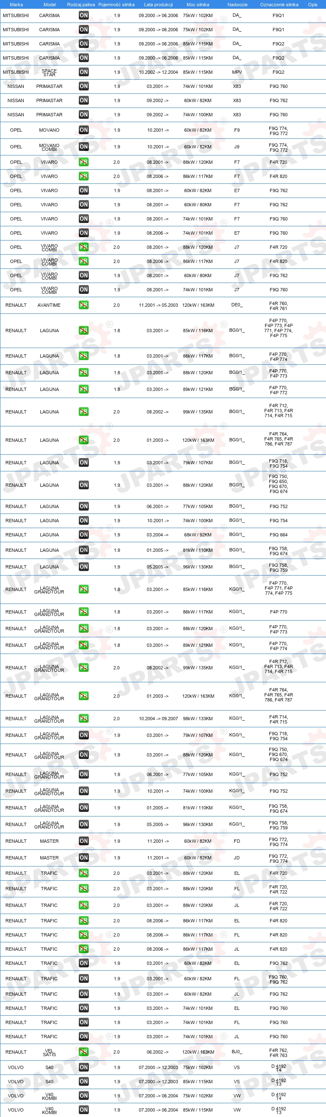Click ON icon in Laguna Grandtour 77kW/105KM row
Image resolution: width=326 pixels, height=1117 pixels.
click(84, 774)
